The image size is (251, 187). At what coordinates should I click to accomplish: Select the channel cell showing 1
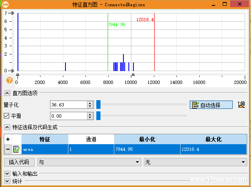click(91, 149)
